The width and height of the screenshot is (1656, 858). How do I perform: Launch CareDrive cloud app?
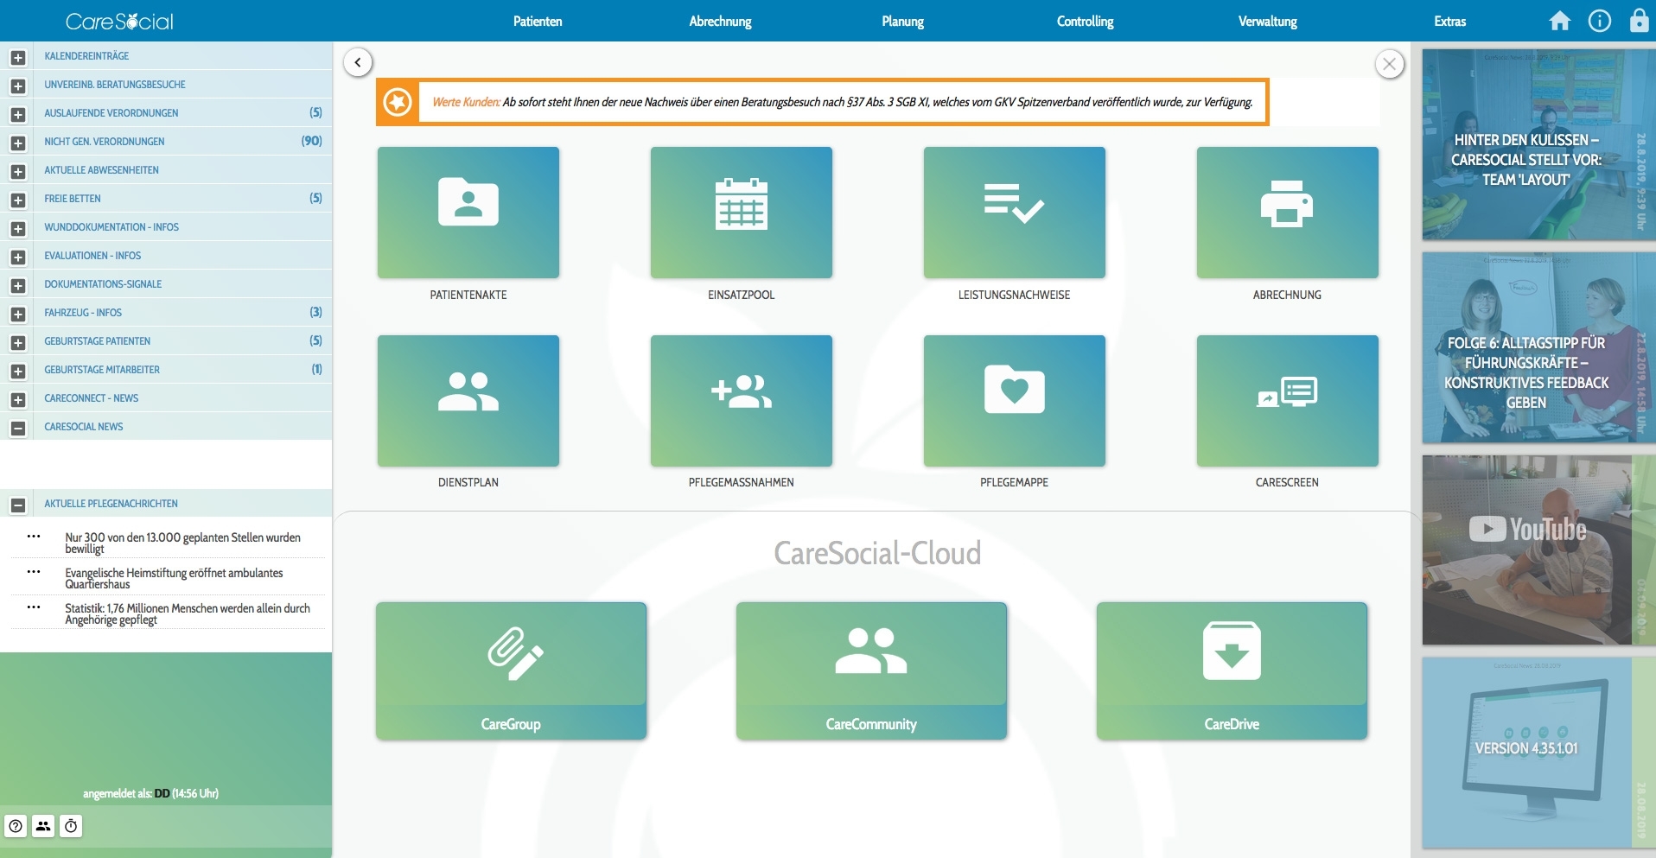1232,671
